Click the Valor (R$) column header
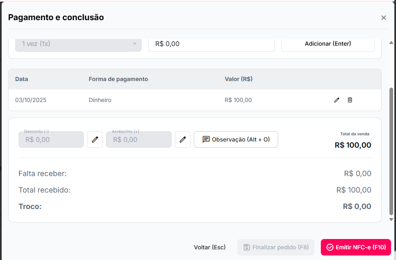396x260 pixels. [239, 79]
